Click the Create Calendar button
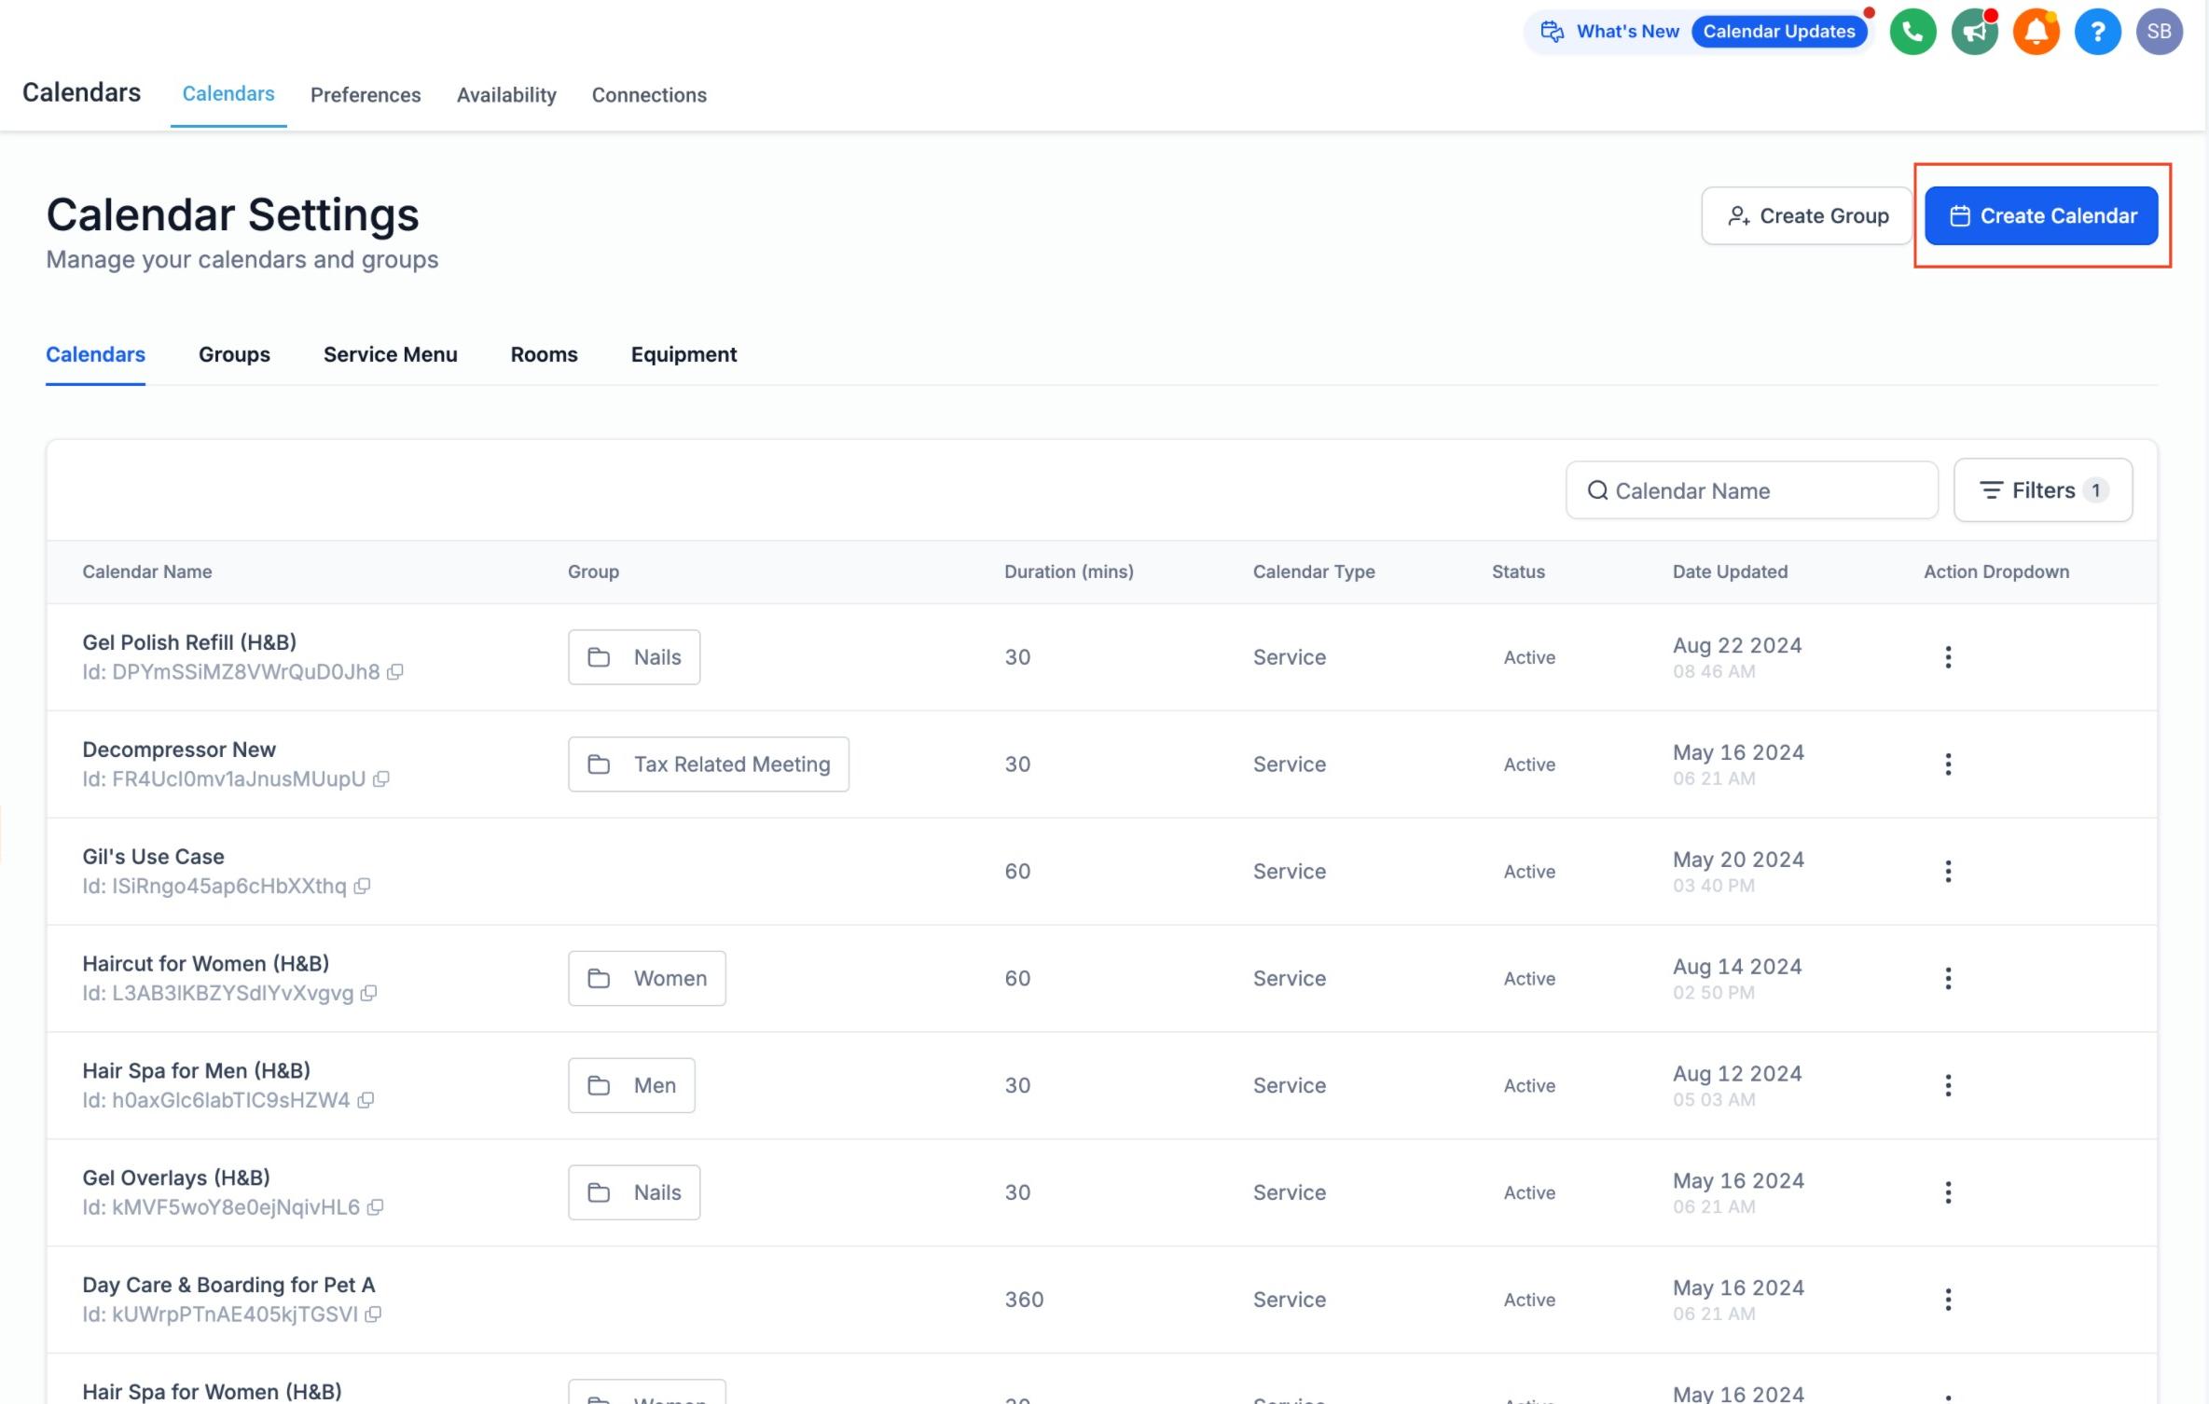Screen dimensions: 2209x1404 tap(2041, 216)
